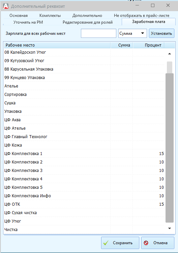Click the red A application icon in title bar
178x253 pixels.
pyautogui.click(x=6, y=6)
